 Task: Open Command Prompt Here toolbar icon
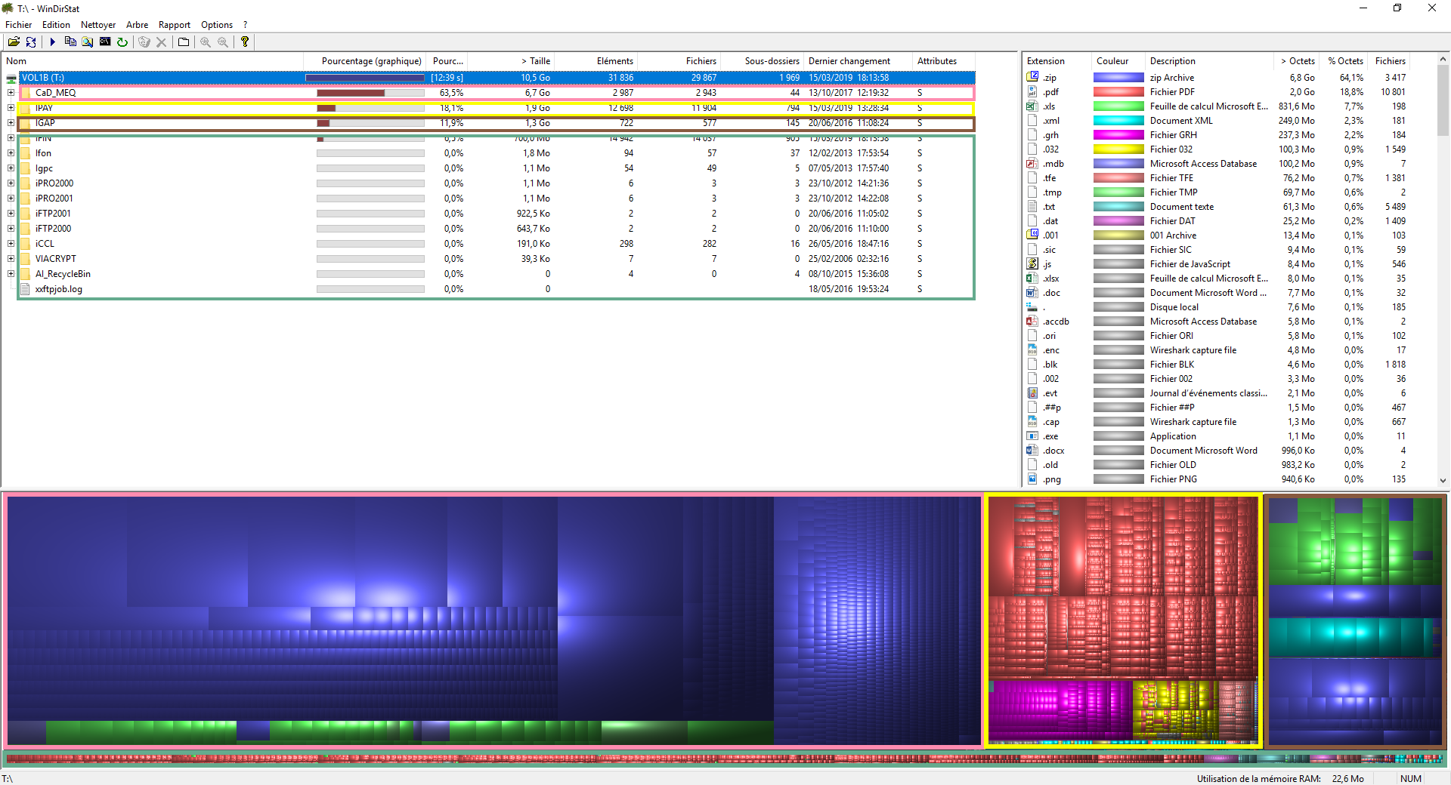pyautogui.click(x=105, y=42)
